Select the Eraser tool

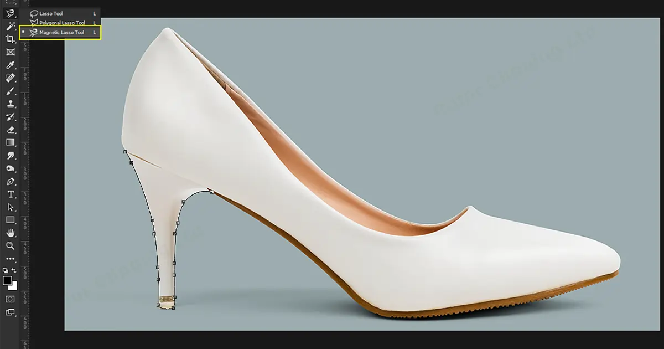(10, 130)
